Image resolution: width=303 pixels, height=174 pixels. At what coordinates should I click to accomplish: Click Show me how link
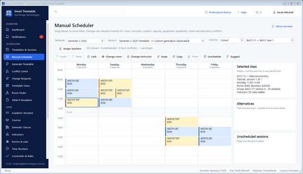pyautogui.click(x=282, y=26)
